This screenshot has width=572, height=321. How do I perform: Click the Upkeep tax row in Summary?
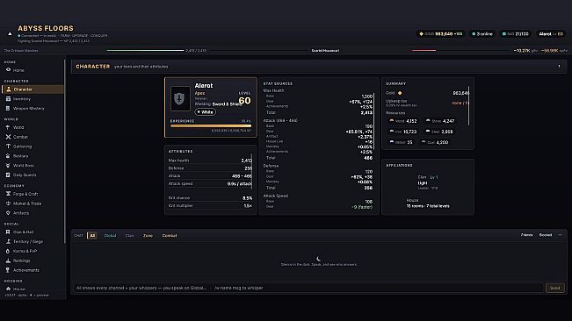pyautogui.click(x=427, y=103)
